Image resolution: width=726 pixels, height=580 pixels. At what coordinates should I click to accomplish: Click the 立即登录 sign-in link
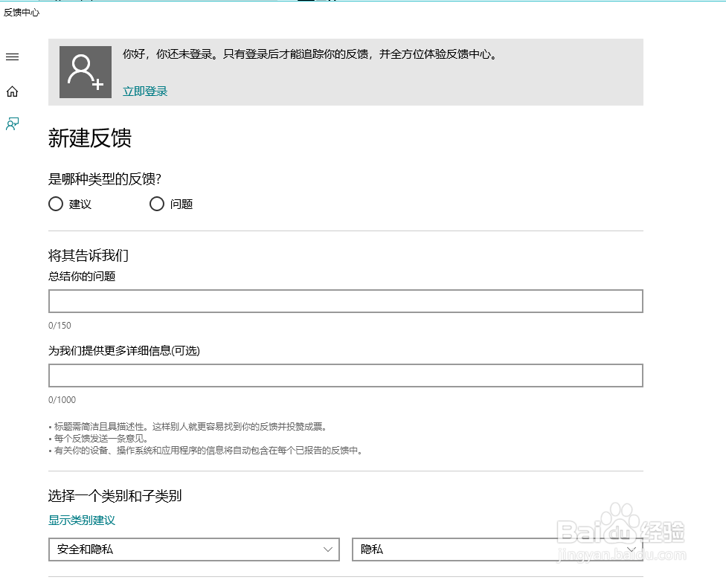coord(145,91)
